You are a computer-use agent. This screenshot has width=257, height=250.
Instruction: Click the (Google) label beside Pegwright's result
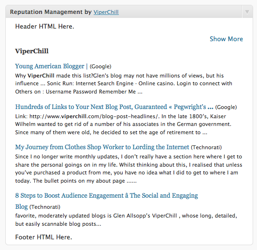(x=226, y=107)
